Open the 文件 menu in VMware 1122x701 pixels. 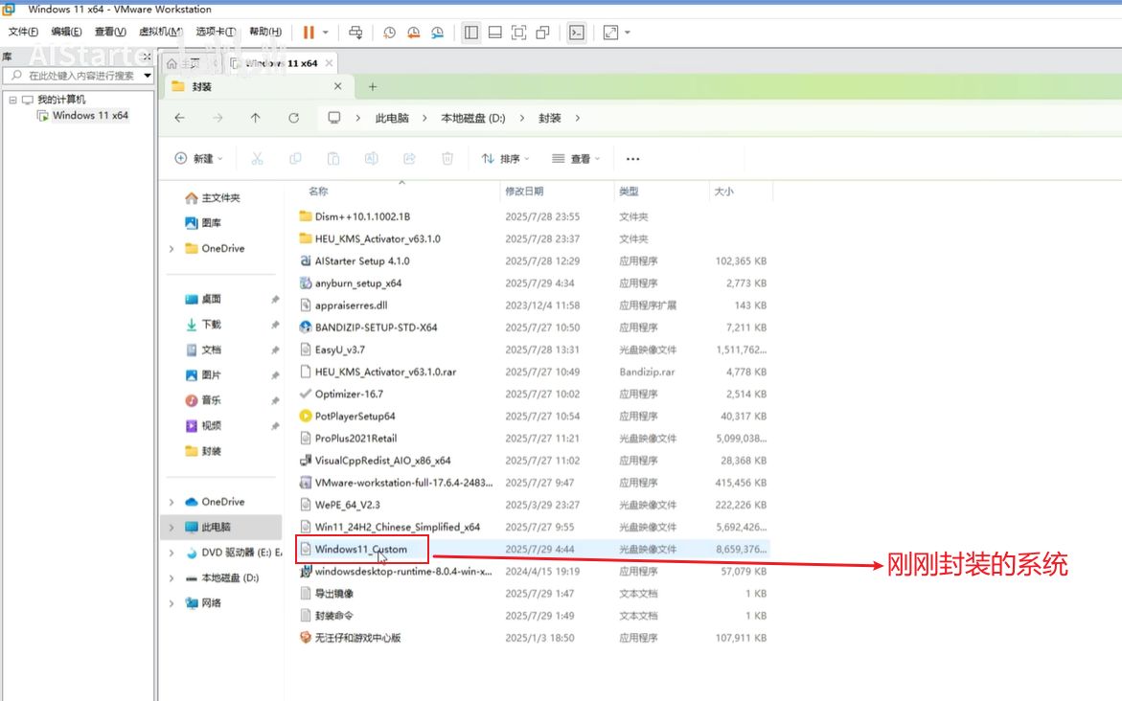coord(24,33)
